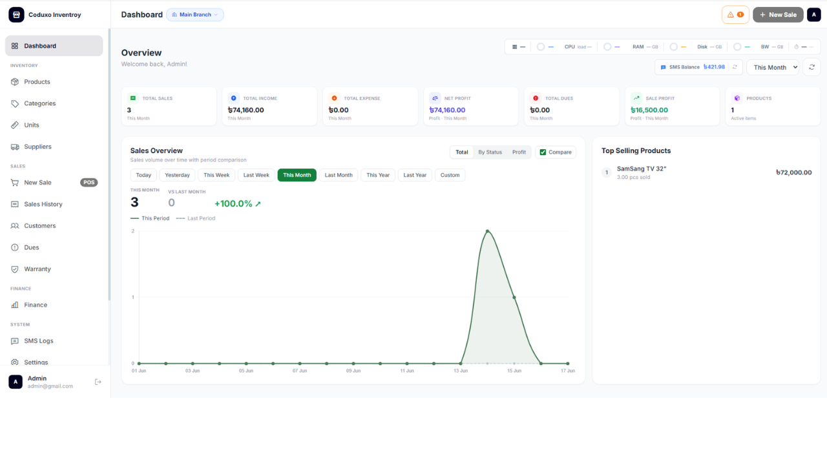This screenshot has width=827, height=465.
Task: Click the Total Income blue card icon
Action: pos(234,98)
